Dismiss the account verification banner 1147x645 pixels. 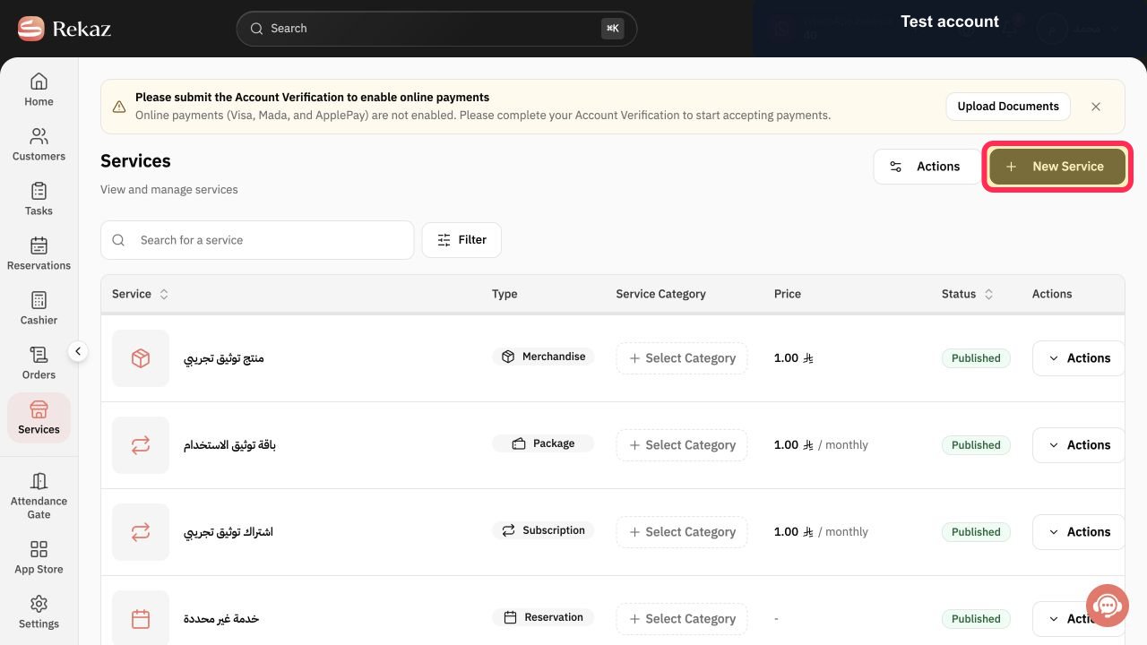[1096, 106]
